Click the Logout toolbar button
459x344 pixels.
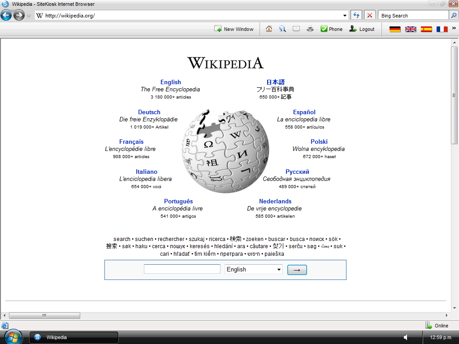click(362, 29)
